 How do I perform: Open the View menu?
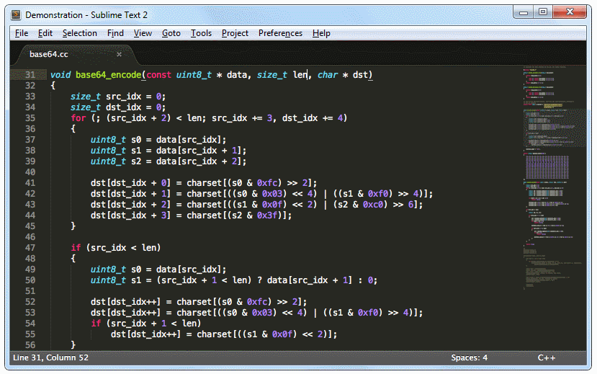143,33
